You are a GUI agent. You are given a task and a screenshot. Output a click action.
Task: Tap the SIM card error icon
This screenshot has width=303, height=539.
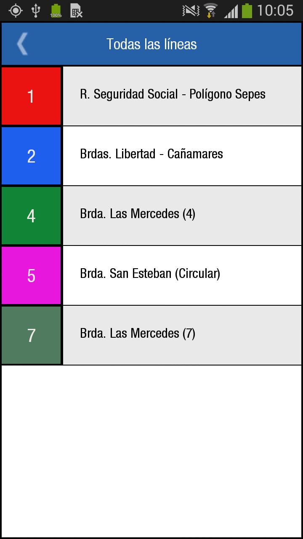coord(76,11)
